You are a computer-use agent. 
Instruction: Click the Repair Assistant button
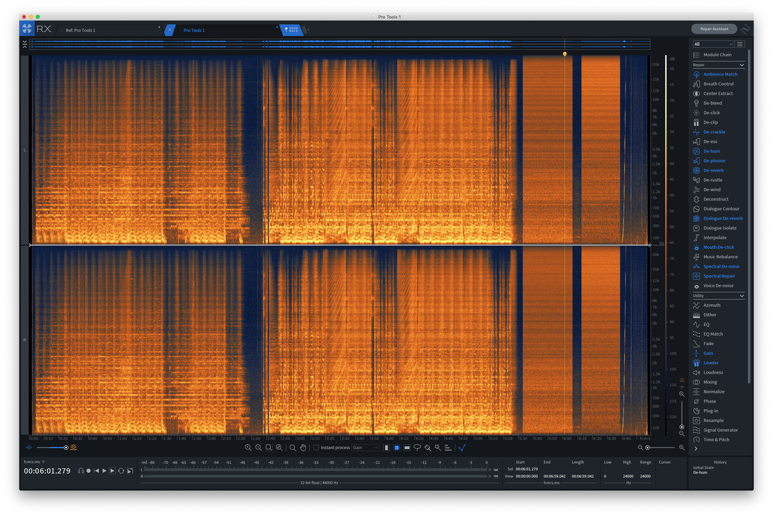(714, 29)
